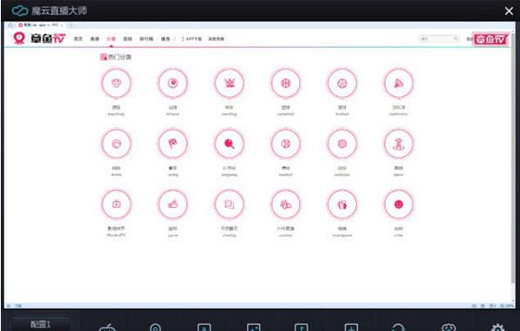Open the tennis ball category icon
Image resolution: width=520 pixels, height=331 pixels.
[116, 144]
